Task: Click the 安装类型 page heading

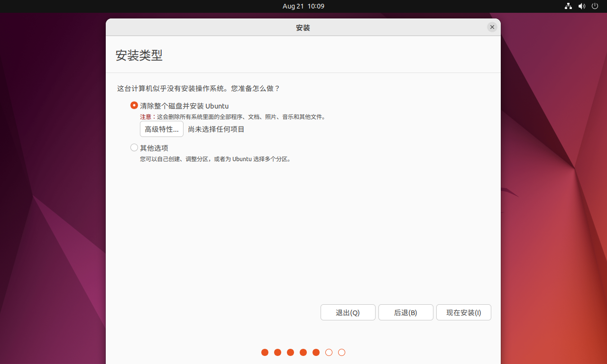Action: click(139, 55)
